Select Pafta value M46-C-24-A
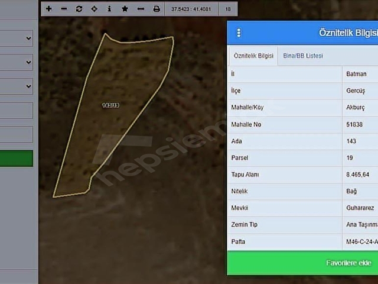The image size is (378, 284). click(x=362, y=241)
